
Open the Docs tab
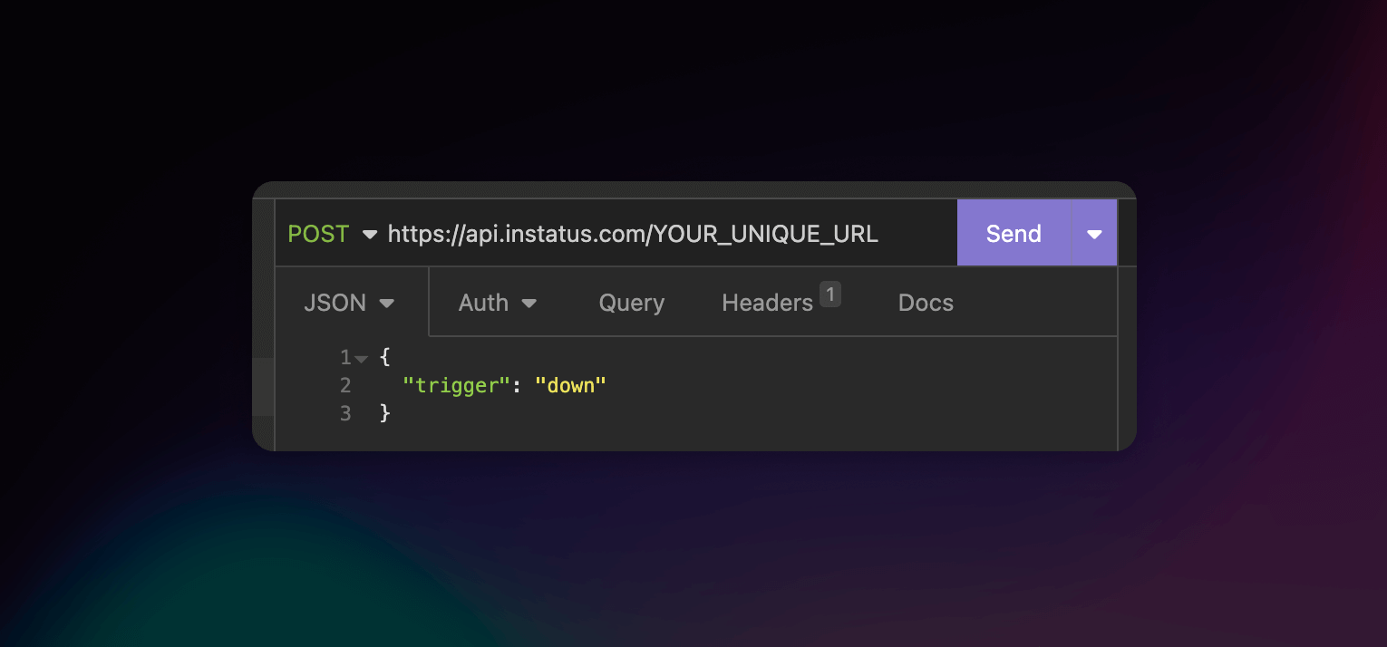coord(926,303)
